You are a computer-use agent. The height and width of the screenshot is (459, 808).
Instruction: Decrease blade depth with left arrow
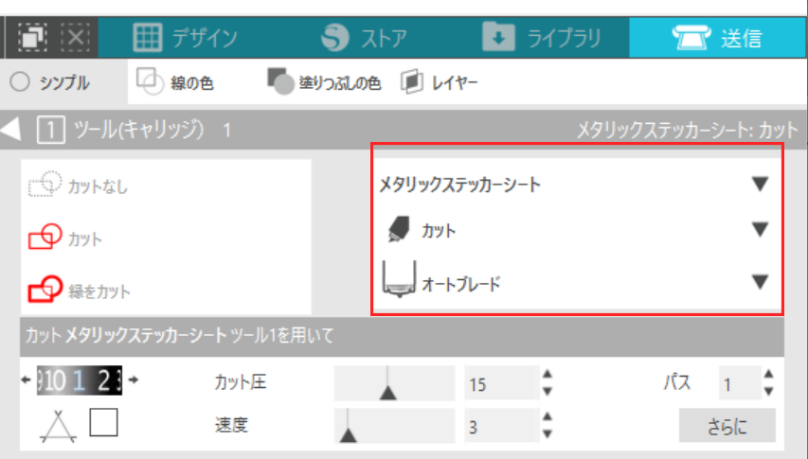(26, 380)
